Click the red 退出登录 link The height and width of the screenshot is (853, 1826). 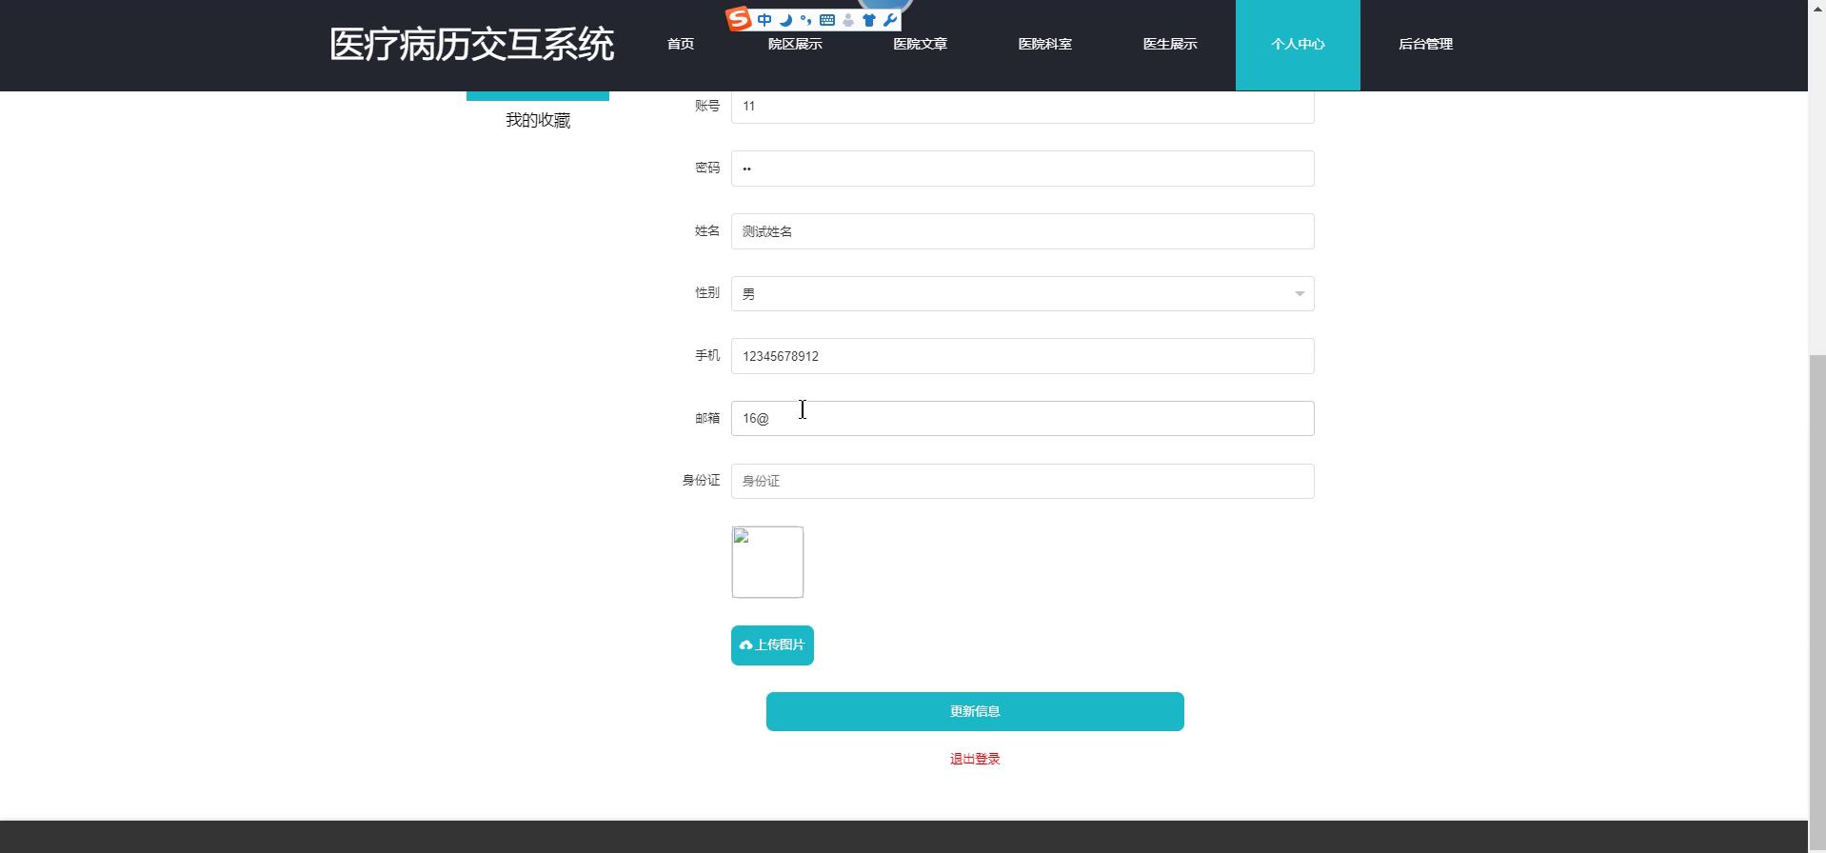tap(975, 759)
